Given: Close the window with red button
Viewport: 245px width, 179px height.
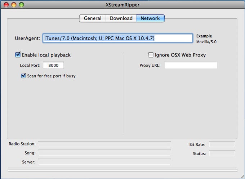Looking at the screenshot, I should pyautogui.click(x=6, y=5).
